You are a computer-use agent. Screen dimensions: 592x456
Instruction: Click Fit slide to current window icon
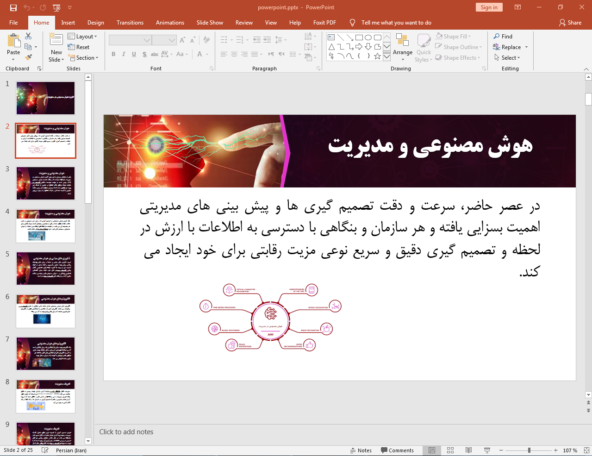(x=586, y=450)
